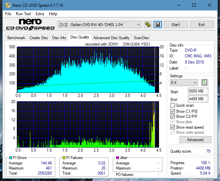Click the date 8 Dec 2018
The height and width of the screenshot is (181, 220).
pos(194,62)
